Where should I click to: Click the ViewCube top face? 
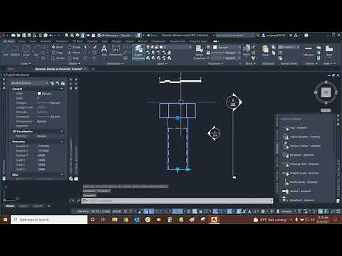coord(326,92)
